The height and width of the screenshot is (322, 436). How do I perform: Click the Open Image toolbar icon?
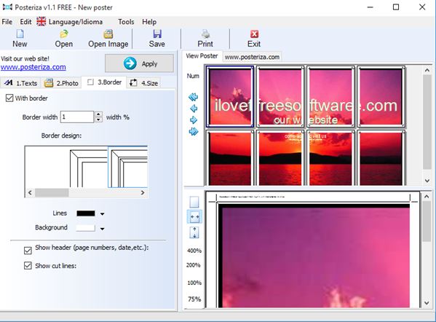click(108, 34)
